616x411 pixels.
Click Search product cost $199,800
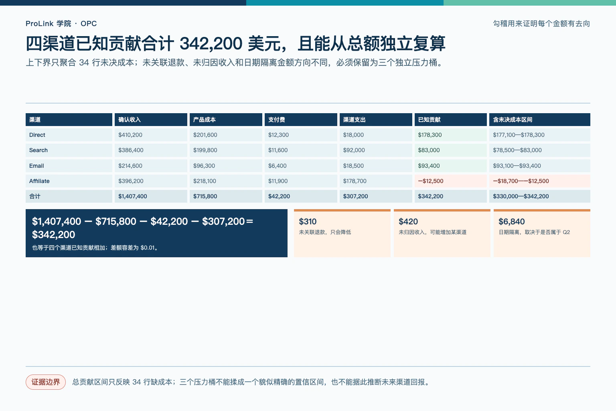click(x=226, y=150)
